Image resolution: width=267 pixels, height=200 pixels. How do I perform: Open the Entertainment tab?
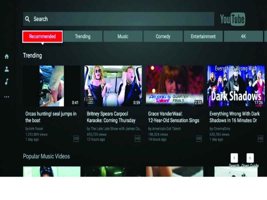click(203, 36)
